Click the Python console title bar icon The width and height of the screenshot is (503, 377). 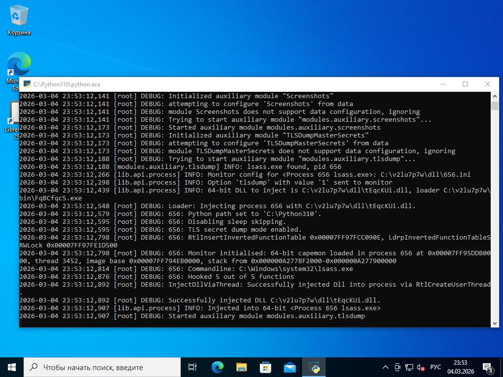click(27, 84)
